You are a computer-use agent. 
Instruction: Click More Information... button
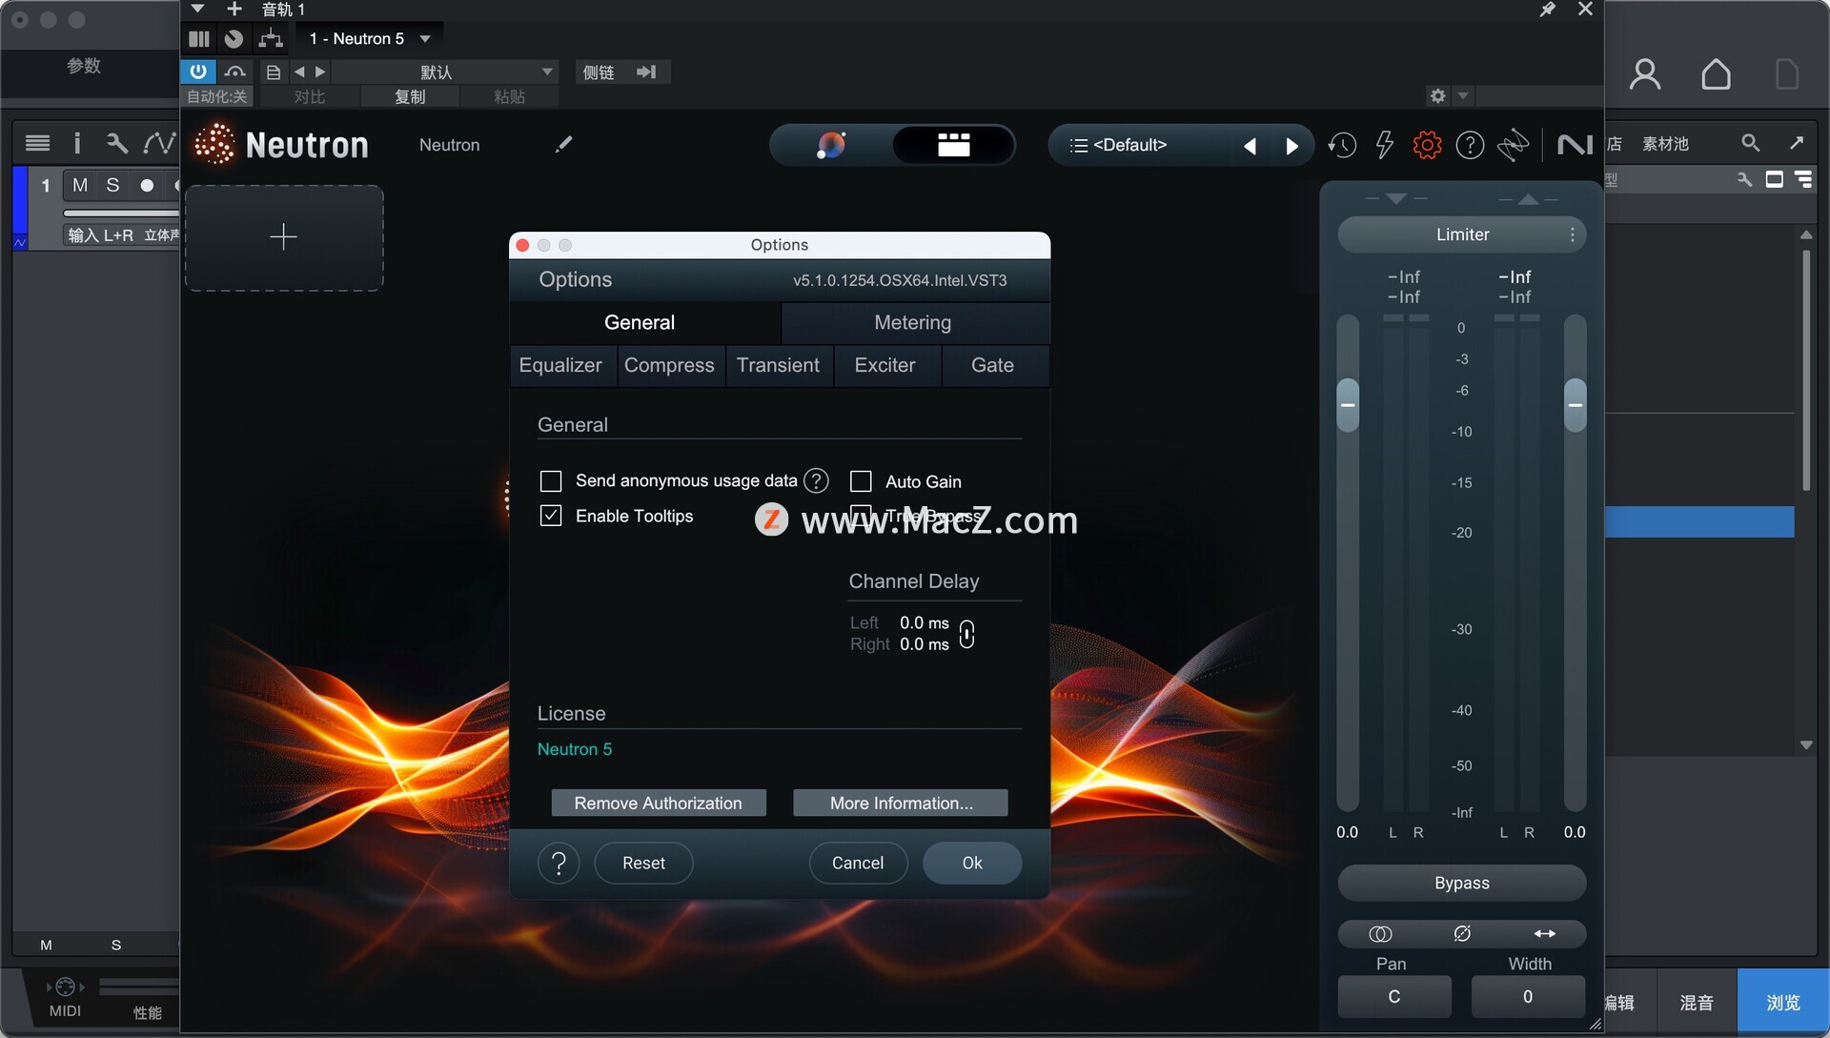point(901,803)
